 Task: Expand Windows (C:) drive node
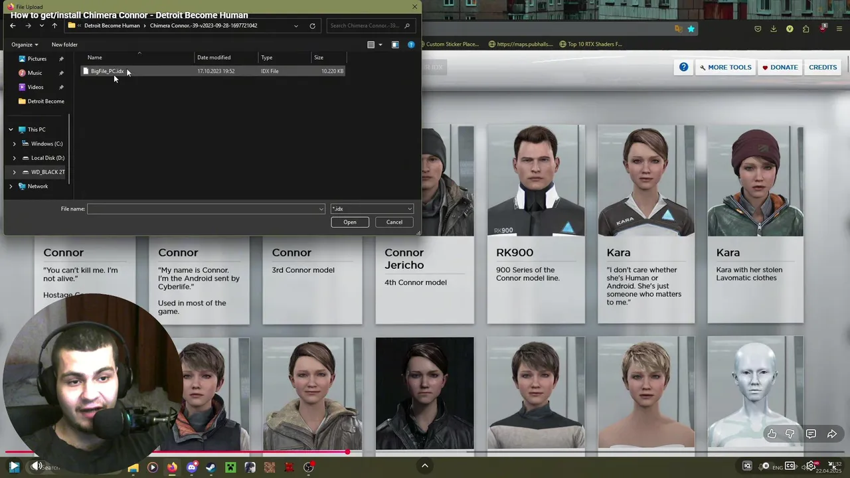14,143
